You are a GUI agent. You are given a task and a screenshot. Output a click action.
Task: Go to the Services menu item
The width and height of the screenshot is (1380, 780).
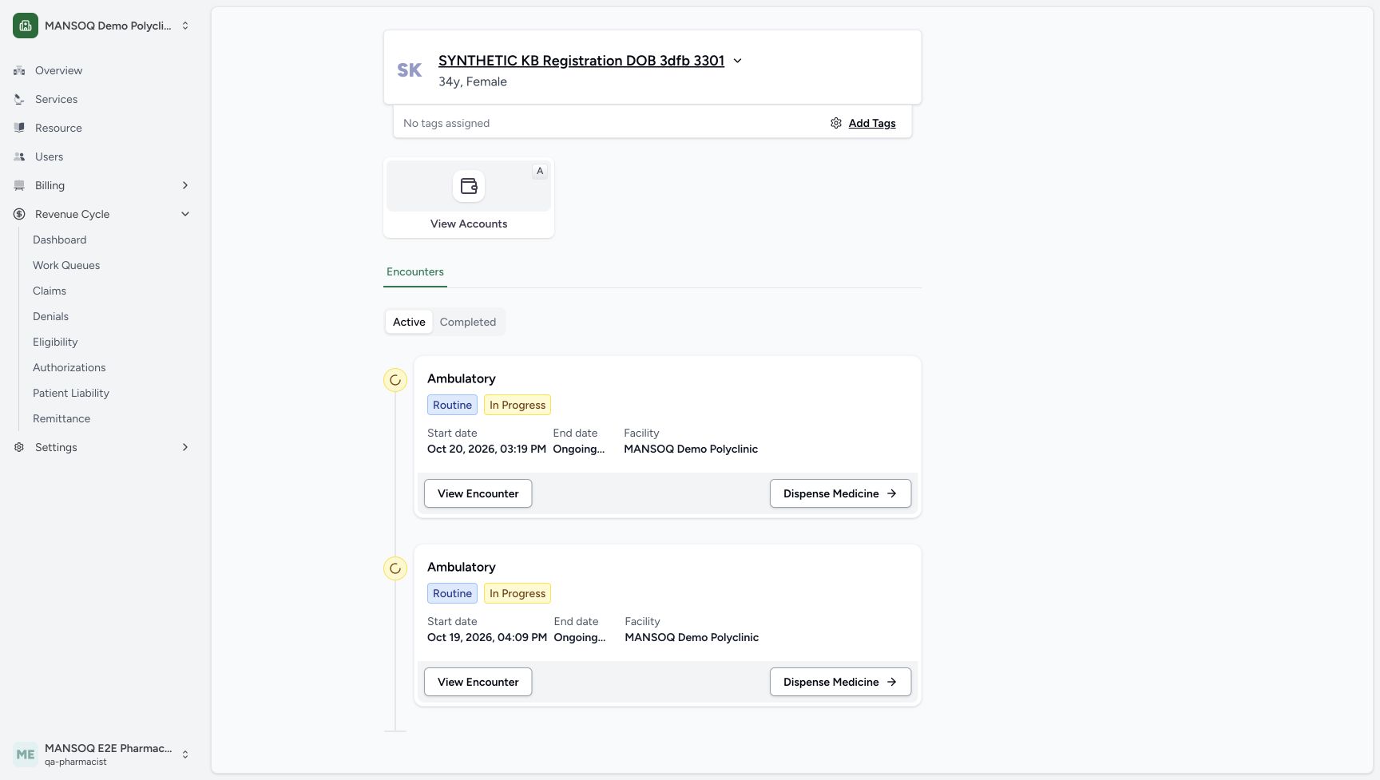[x=56, y=99]
